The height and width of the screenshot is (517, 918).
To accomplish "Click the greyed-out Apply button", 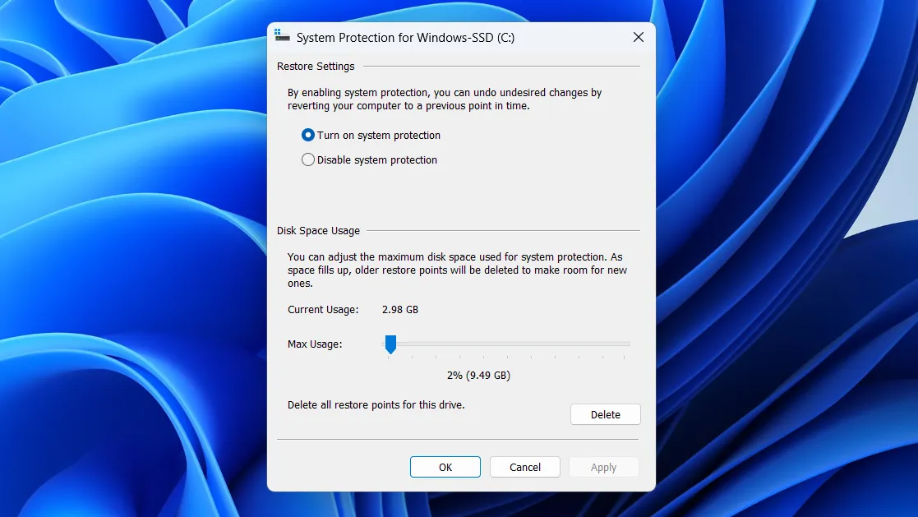I will (603, 467).
